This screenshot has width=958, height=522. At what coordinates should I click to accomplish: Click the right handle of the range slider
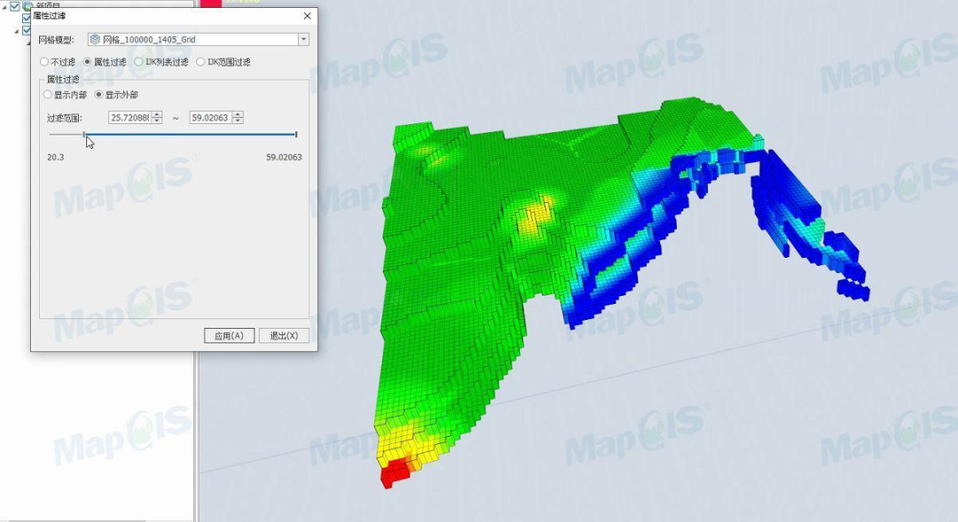point(296,135)
